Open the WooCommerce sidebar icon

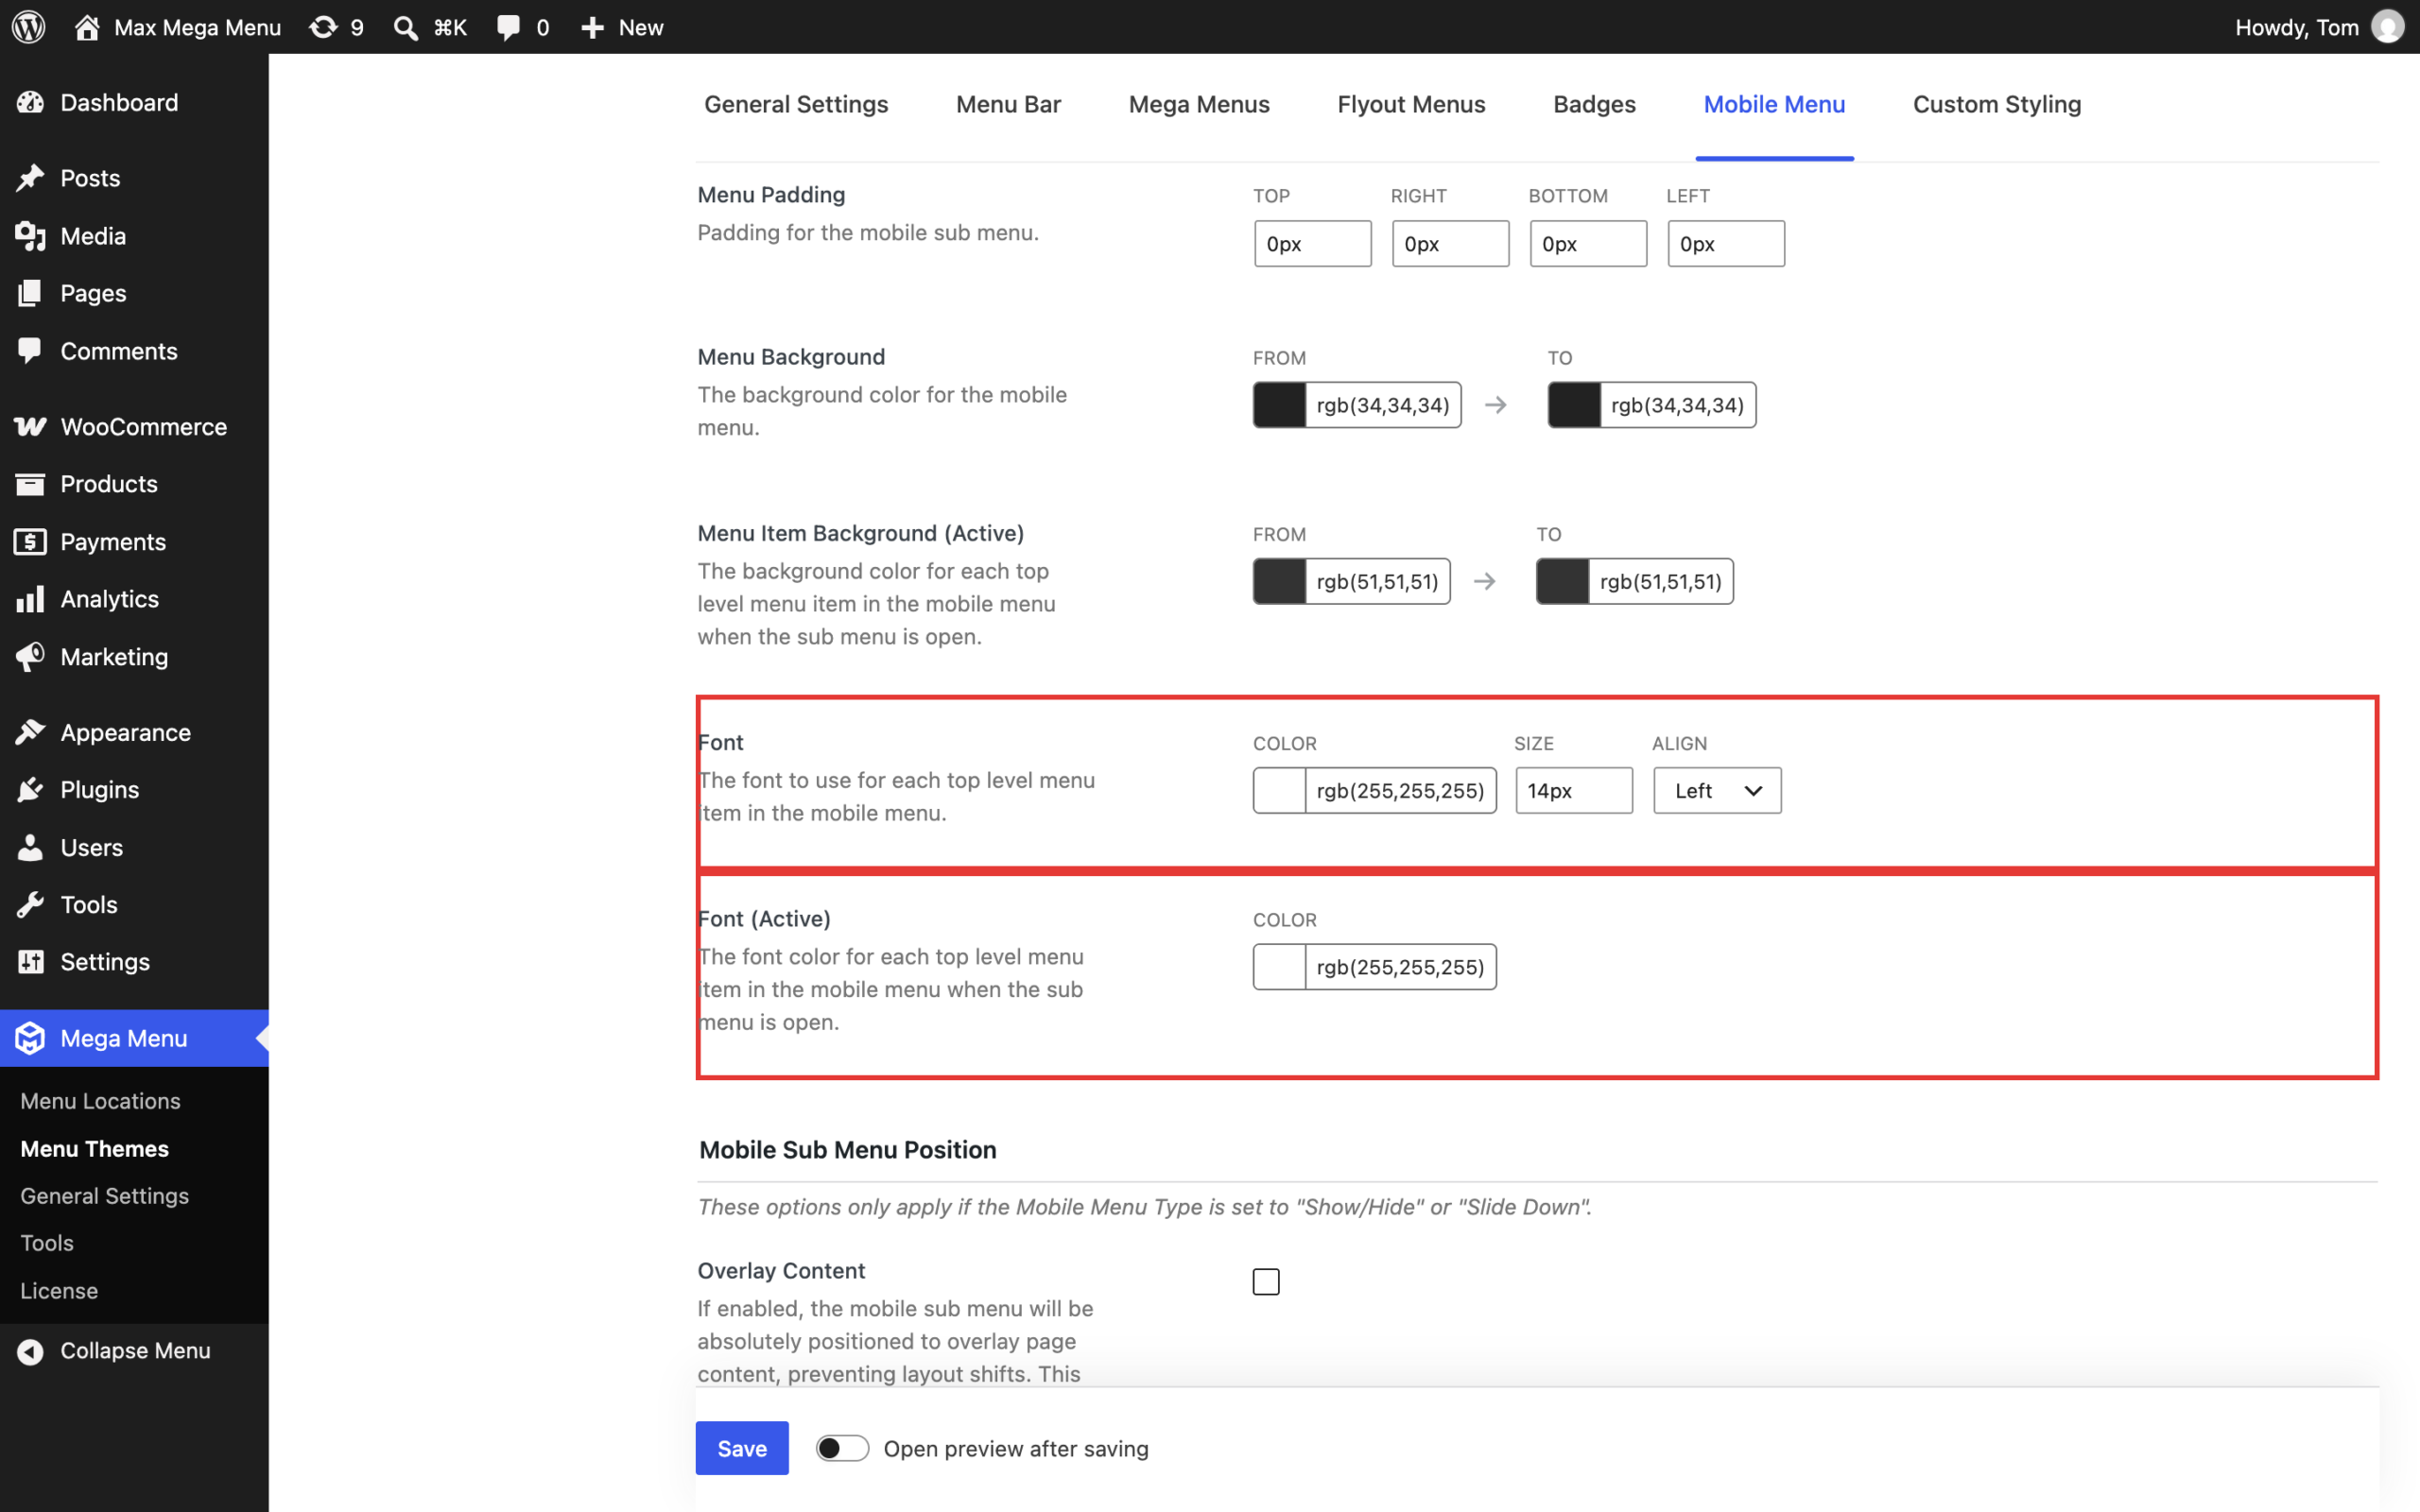coord(30,426)
